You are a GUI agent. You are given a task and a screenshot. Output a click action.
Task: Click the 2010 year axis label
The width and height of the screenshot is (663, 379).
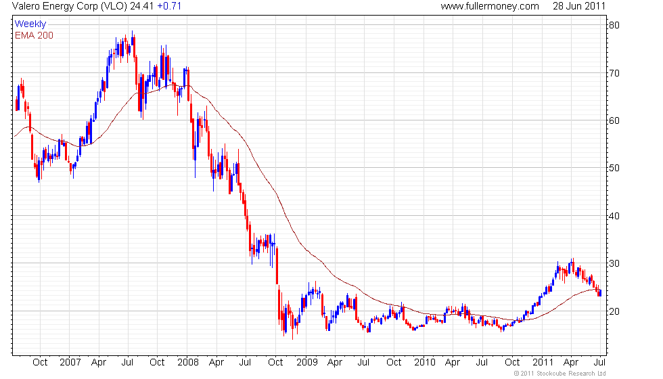[x=425, y=363]
